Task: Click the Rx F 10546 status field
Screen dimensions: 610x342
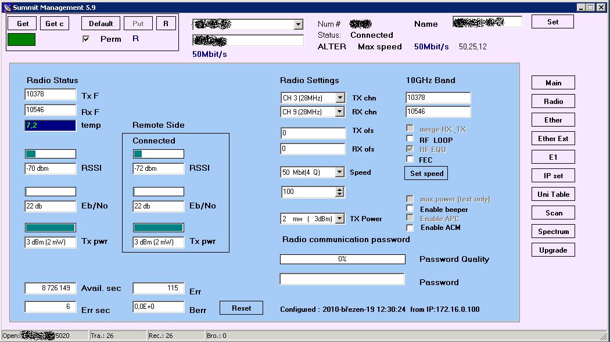Action: (x=50, y=110)
